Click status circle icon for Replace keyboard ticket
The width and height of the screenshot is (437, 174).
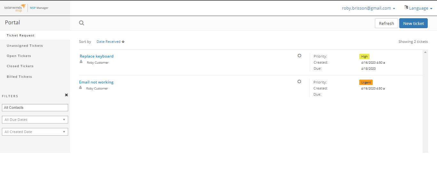[x=299, y=56]
